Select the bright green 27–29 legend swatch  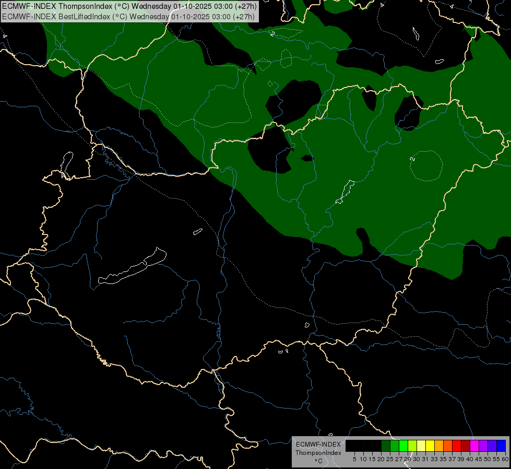click(x=403, y=446)
